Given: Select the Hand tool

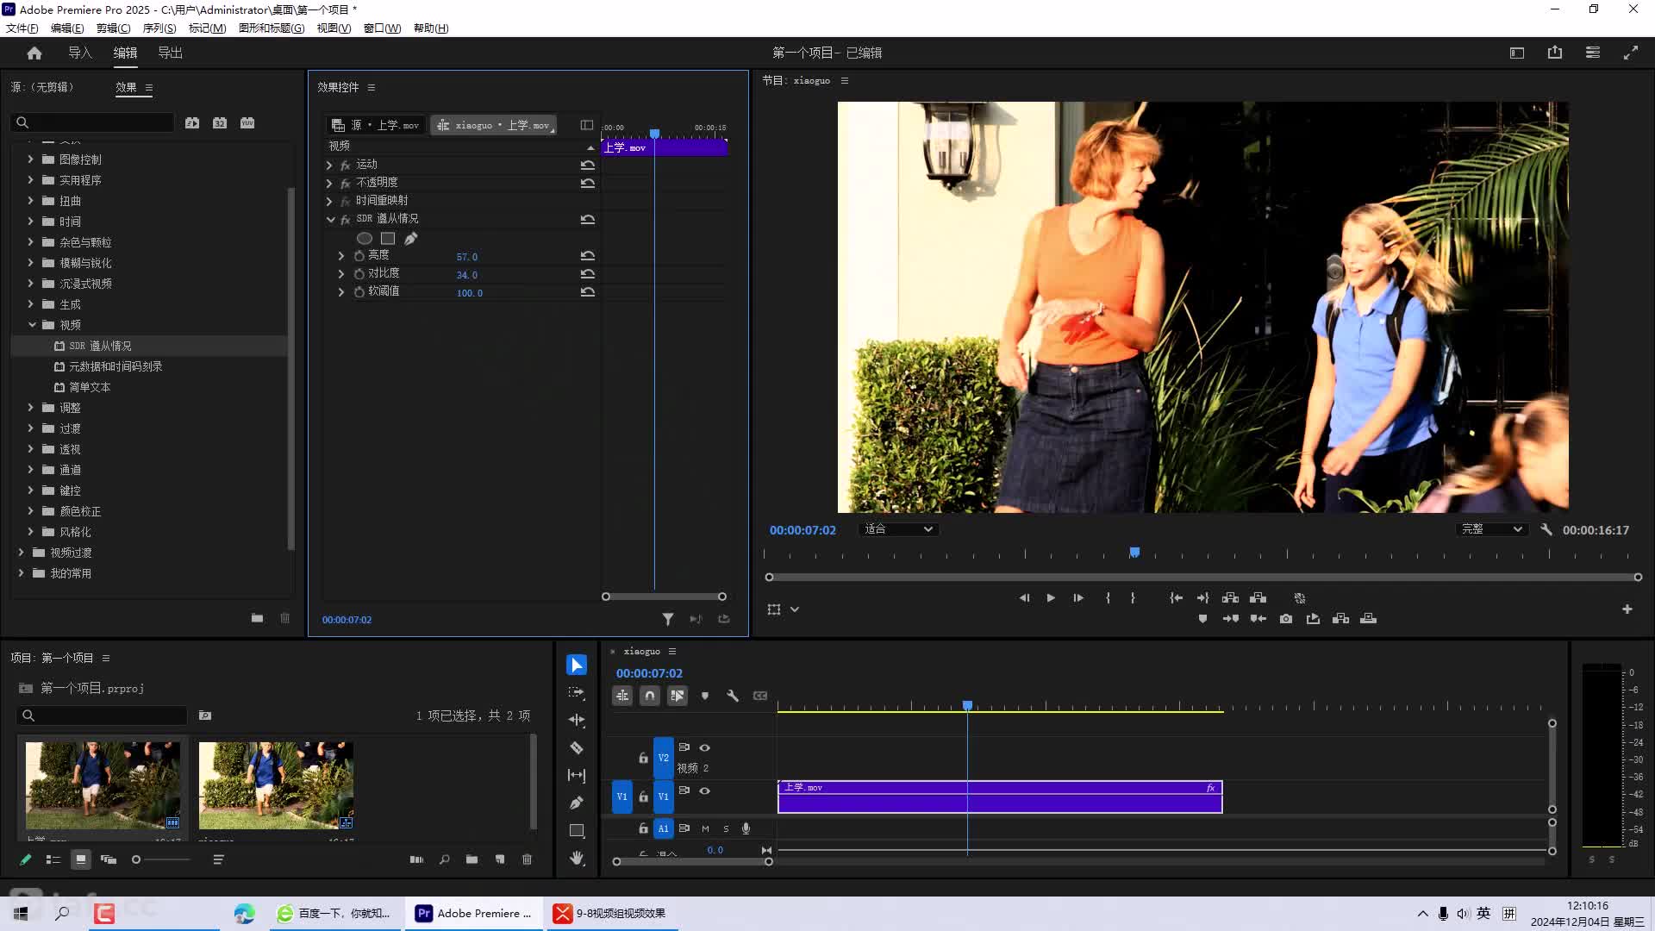Looking at the screenshot, I should point(577,858).
